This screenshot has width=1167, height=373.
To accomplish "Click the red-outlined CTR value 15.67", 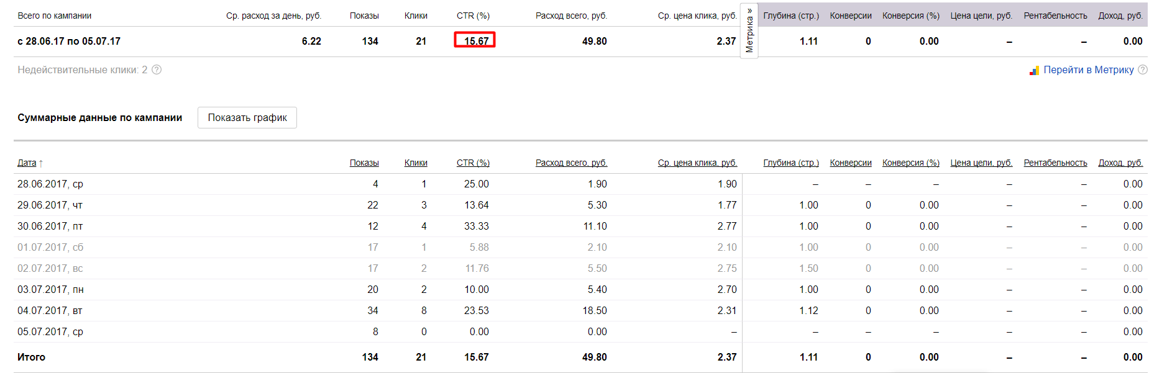I will click(x=475, y=41).
